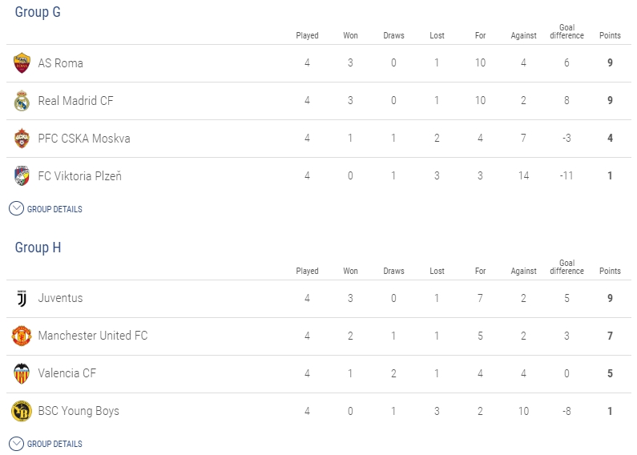
Task: Open the Juventus team name link
Action: coord(61,298)
